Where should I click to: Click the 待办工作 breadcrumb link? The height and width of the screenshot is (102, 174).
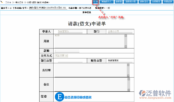[19, 2]
